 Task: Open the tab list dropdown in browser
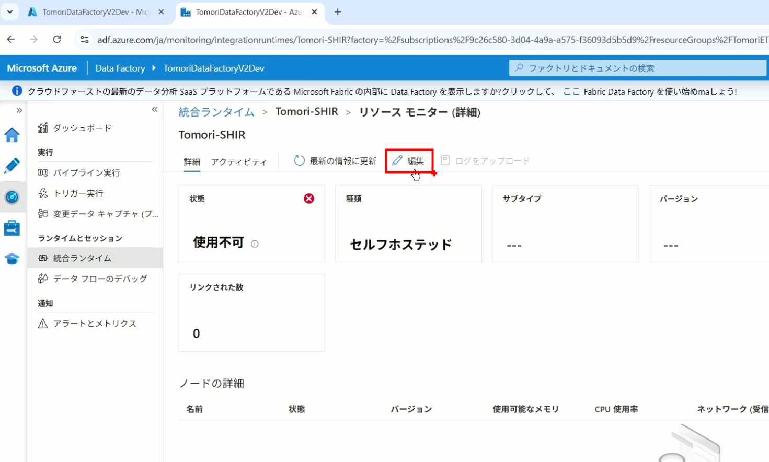(x=9, y=11)
